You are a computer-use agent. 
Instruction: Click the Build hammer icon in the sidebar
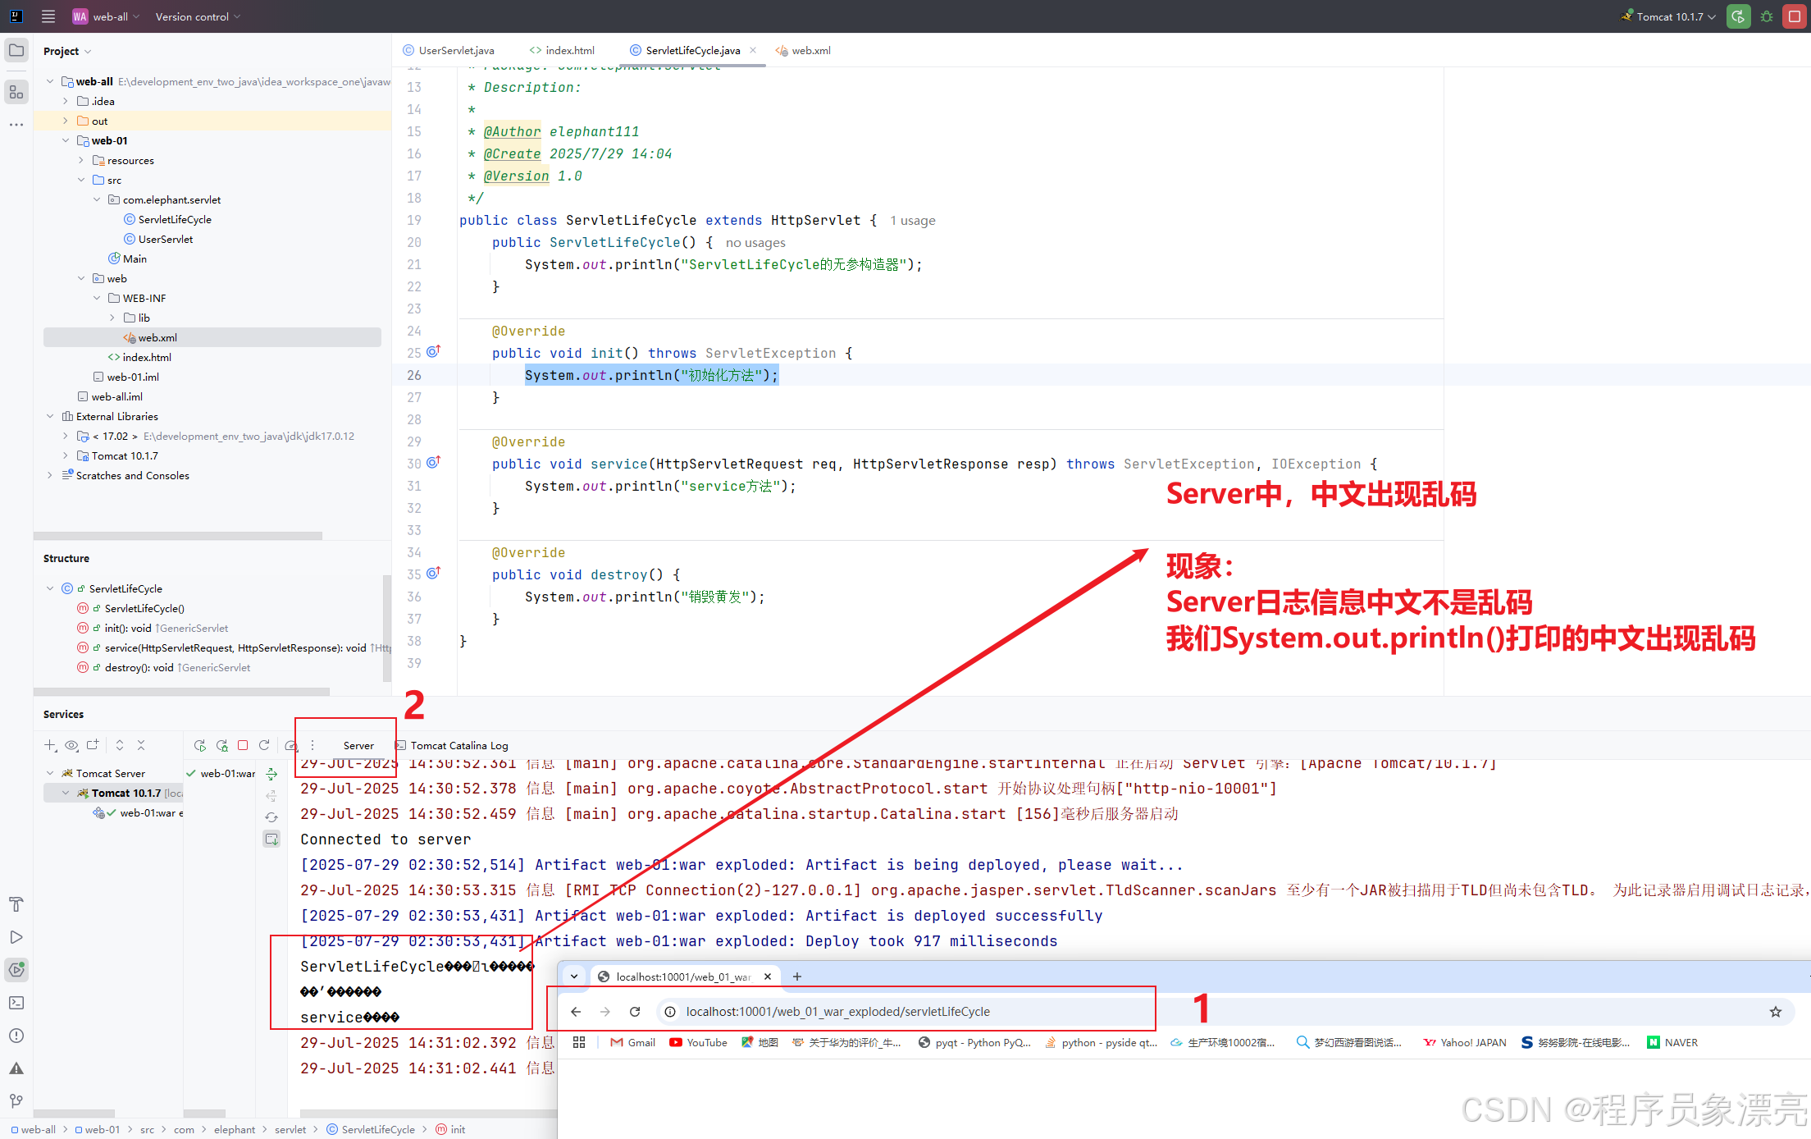(16, 904)
